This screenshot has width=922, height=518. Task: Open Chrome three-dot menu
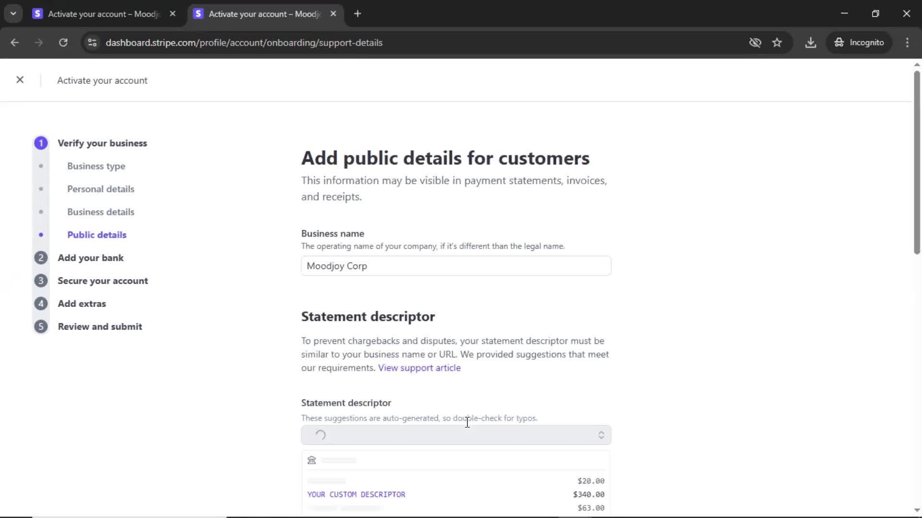click(907, 43)
